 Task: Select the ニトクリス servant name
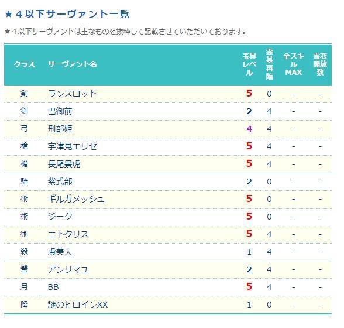(68, 234)
